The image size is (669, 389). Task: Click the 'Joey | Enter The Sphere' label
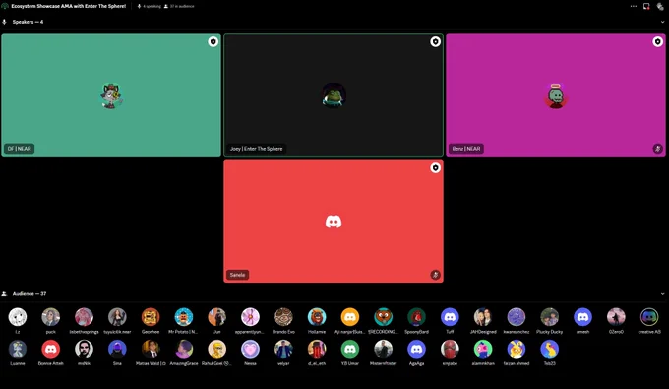click(257, 149)
